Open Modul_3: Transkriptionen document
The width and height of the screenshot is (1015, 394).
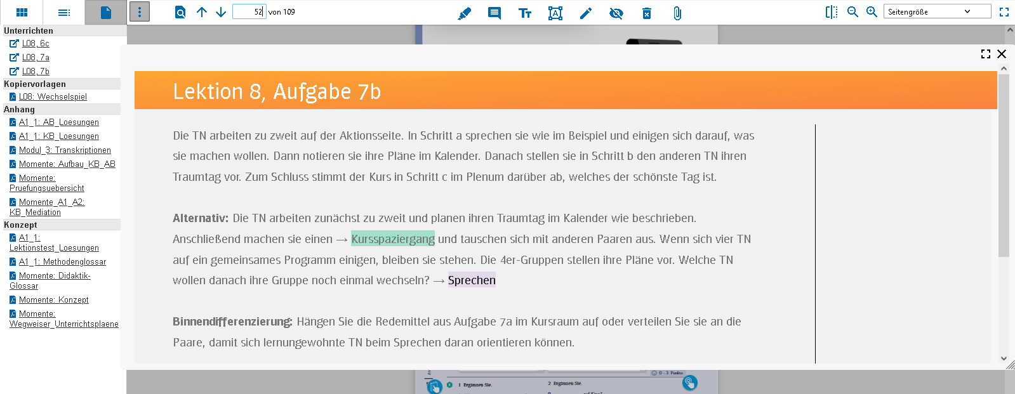[65, 150]
